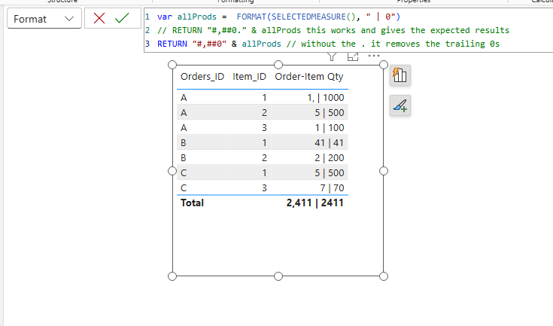Sort by the Item_ID column header
The width and height of the screenshot is (553, 326).
(249, 77)
